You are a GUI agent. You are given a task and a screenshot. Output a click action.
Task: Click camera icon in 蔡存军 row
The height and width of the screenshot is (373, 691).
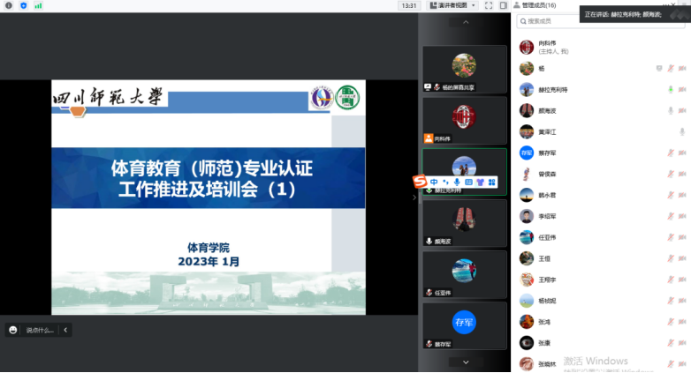pyautogui.click(x=682, y=153)
